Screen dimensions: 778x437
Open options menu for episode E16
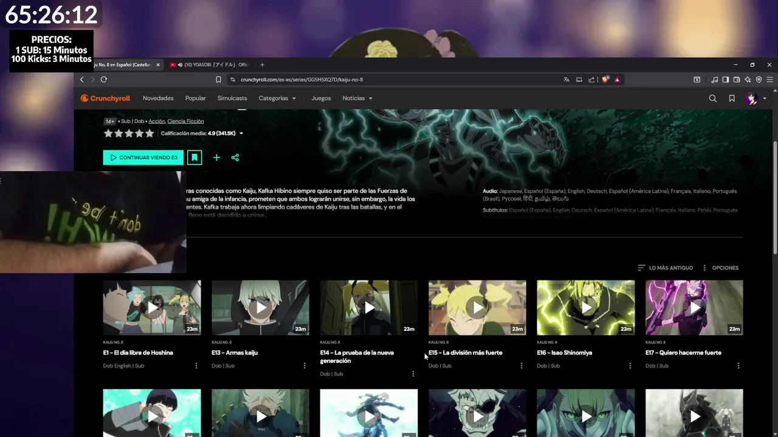click(630, 366)
